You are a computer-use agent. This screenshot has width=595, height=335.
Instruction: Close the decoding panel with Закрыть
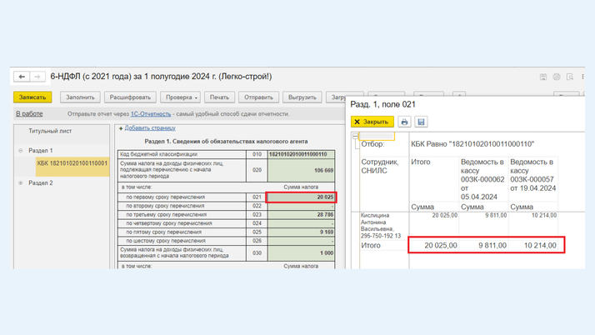click(372, 122)
